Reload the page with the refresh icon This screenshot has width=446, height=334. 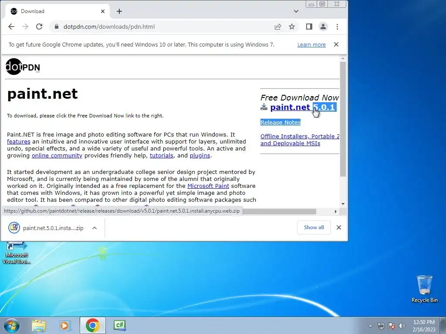(x=39, y=27)
